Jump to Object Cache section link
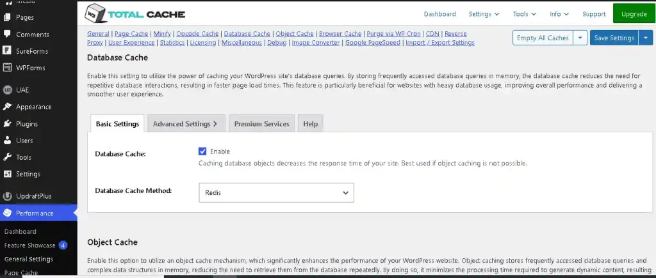656x278 pixels. tap(295, 34)
